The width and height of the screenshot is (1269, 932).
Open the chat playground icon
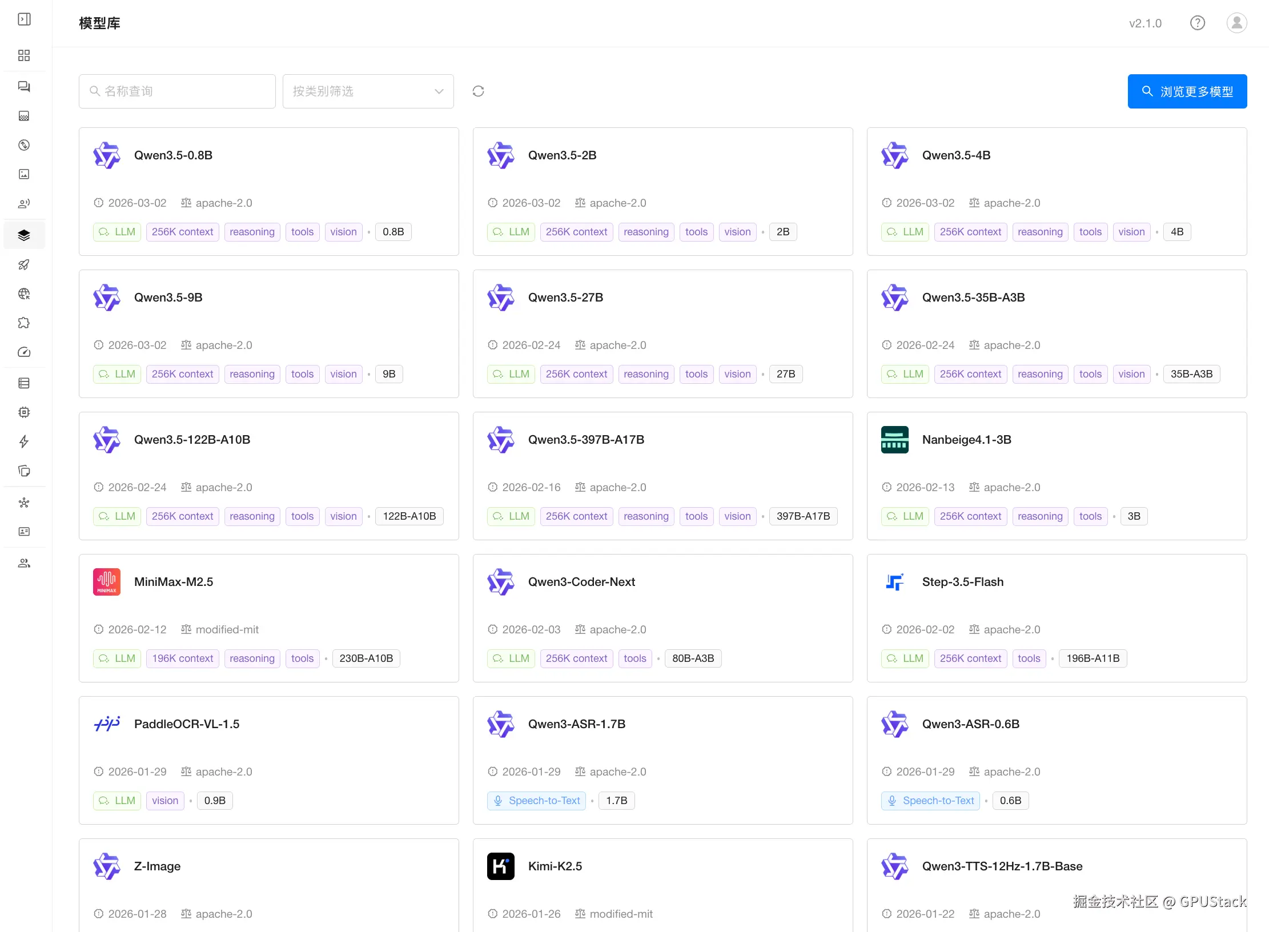[x=24, y=87]
